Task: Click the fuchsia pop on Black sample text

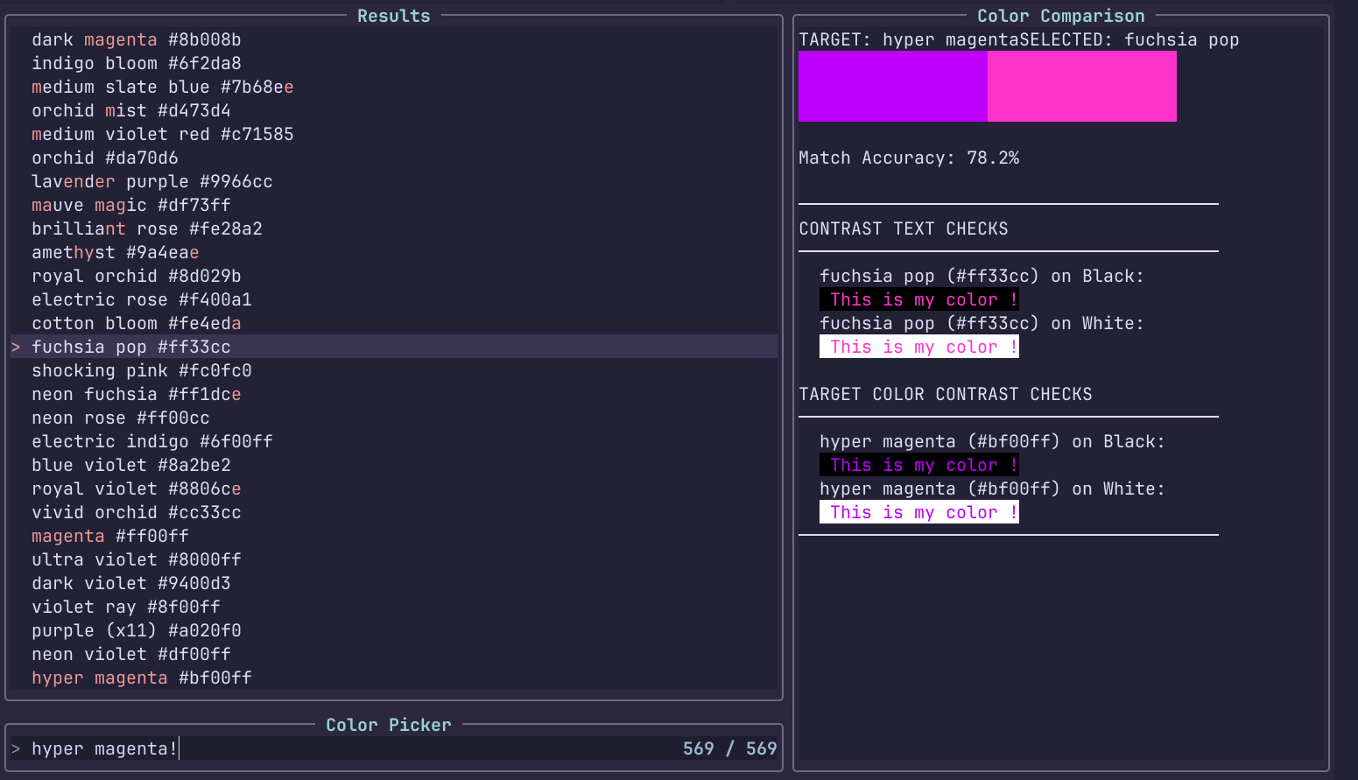Action: point(918,299)
